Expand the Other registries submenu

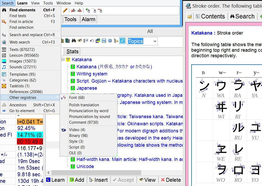coord(31,97)
